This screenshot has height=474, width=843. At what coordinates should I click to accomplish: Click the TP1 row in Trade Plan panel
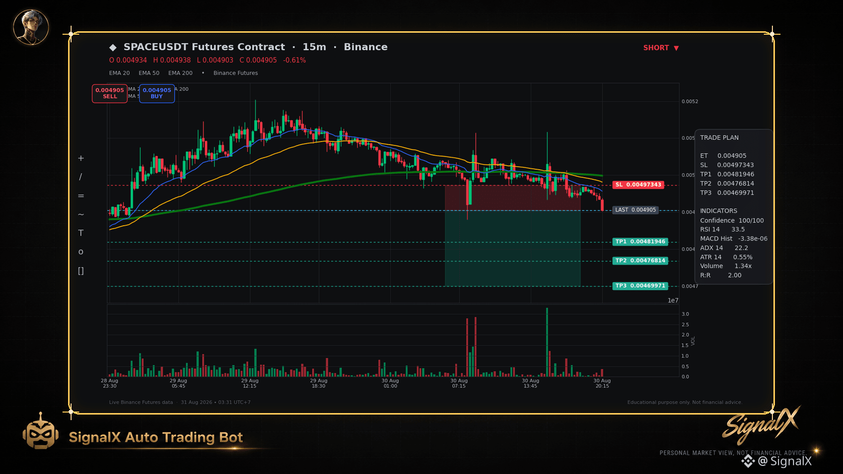coord(727,174)
